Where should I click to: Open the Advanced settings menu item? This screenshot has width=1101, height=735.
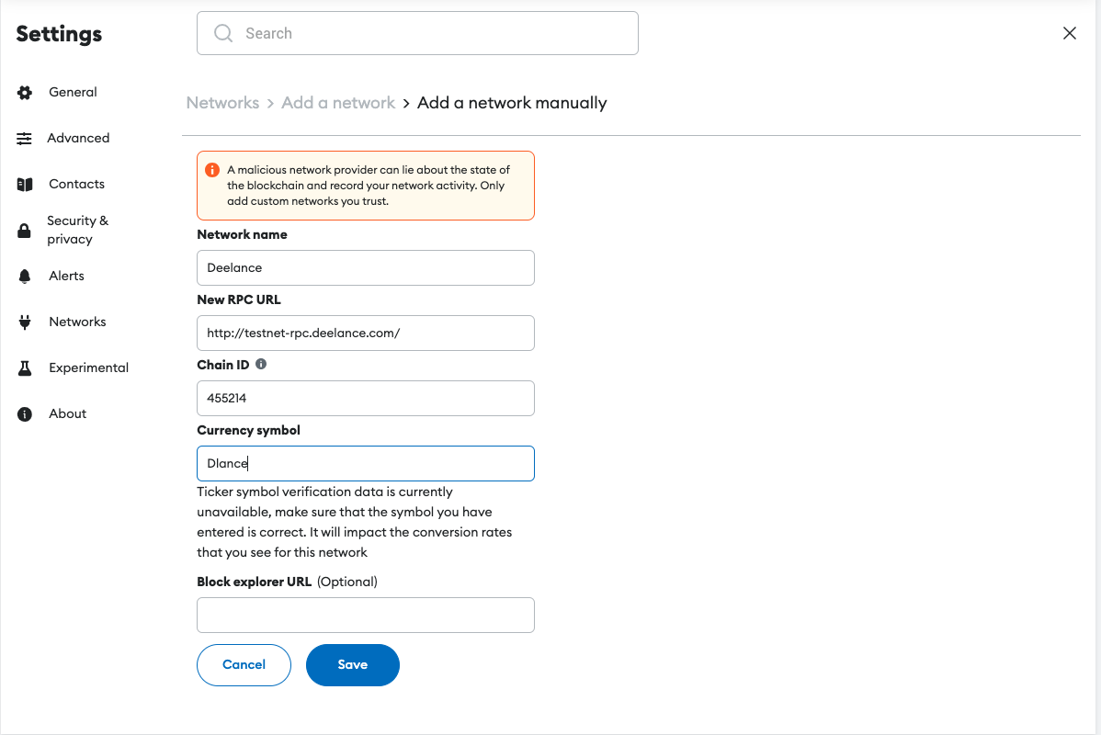tap(78, 139)
